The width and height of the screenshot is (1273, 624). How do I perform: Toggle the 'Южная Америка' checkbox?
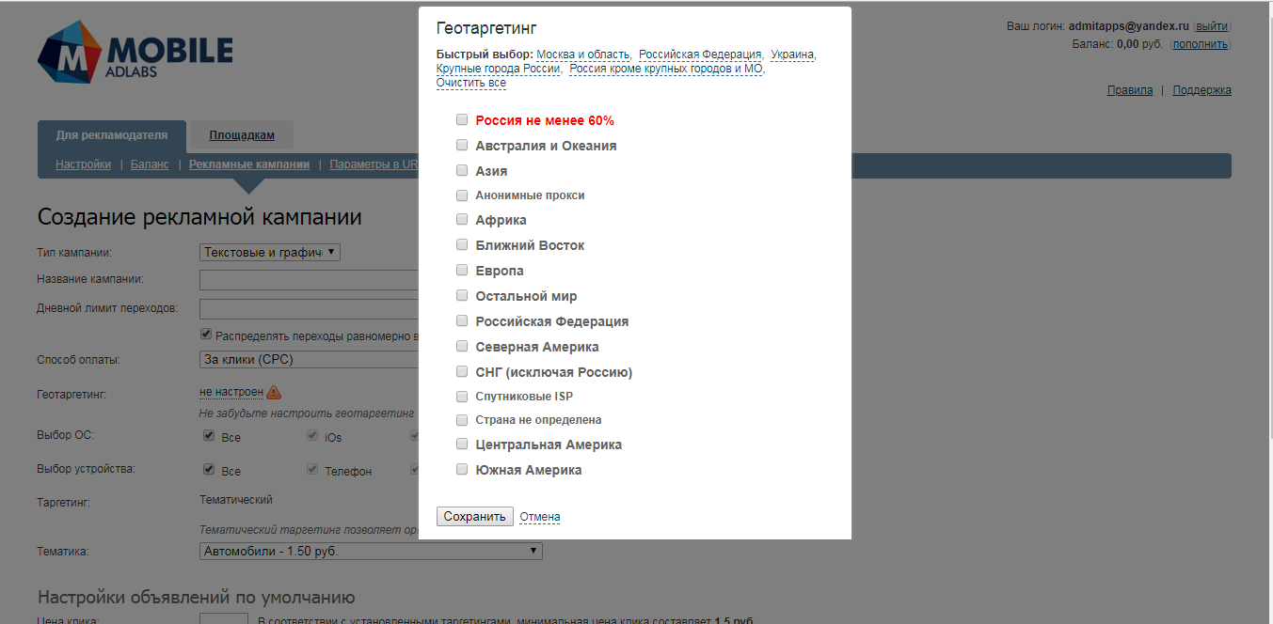(x=462, y=470)
